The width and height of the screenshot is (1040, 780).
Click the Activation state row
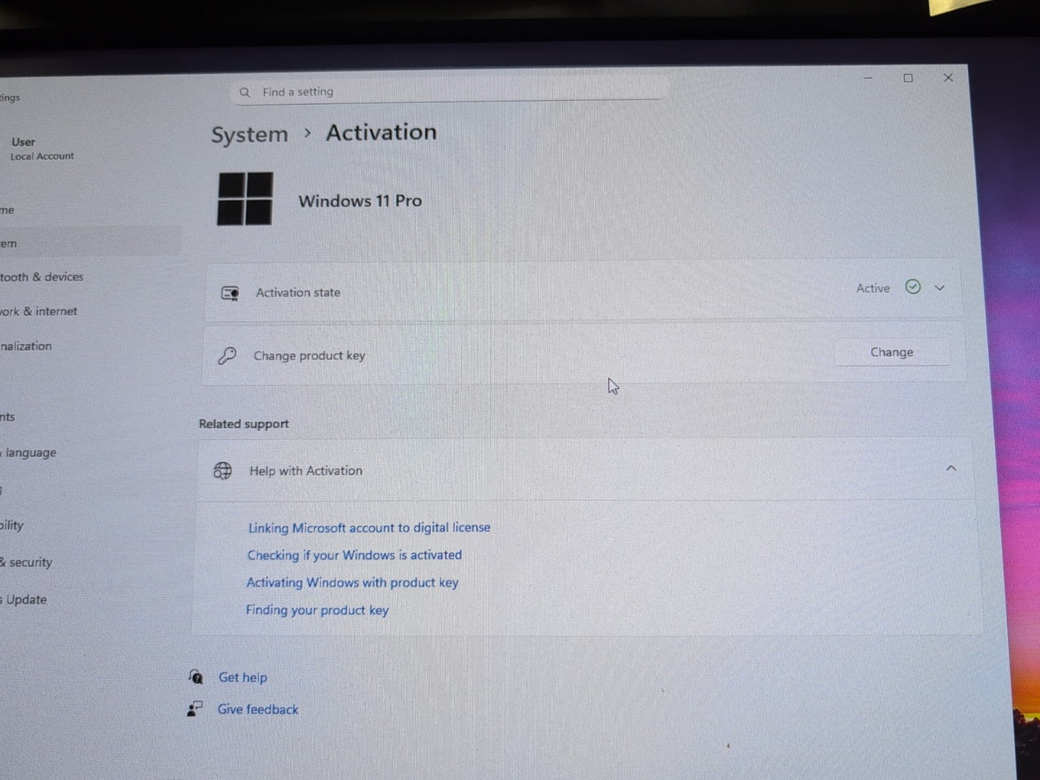[583, 291]
